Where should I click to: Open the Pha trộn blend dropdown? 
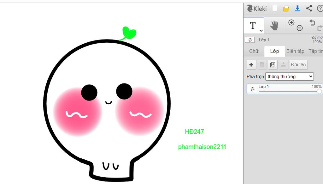point(290,77)
